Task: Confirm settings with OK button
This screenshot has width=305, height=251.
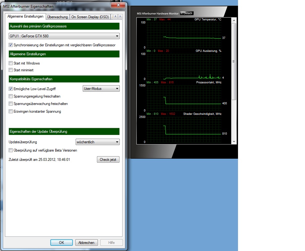Action: [x=61, y=242]
